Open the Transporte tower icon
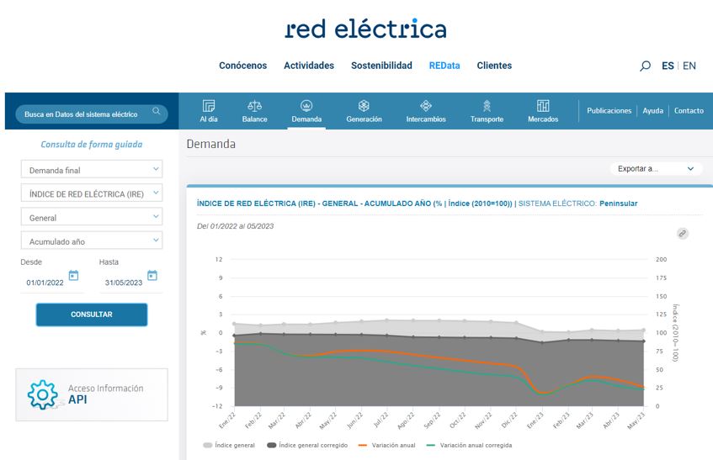713x460 pixels. (487, 106)
